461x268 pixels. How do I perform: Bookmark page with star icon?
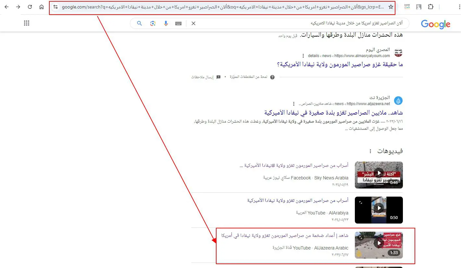coord(391,7)
